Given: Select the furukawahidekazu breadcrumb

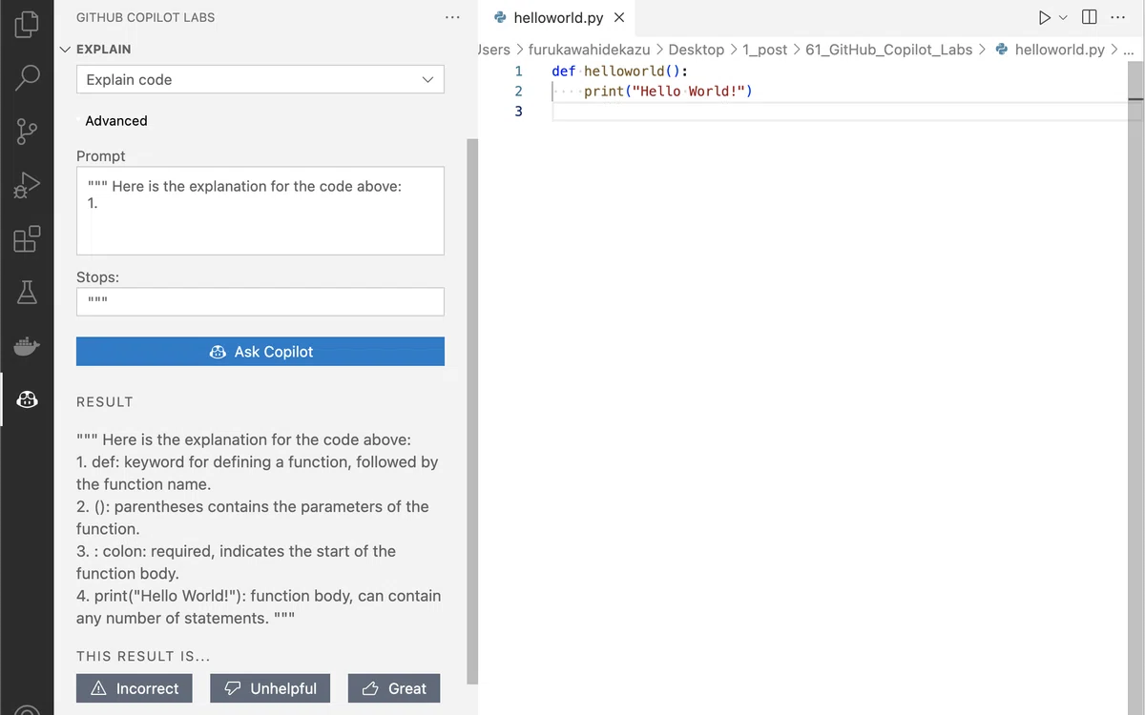Looking at the screenshot, I should (x=589, y=50).
